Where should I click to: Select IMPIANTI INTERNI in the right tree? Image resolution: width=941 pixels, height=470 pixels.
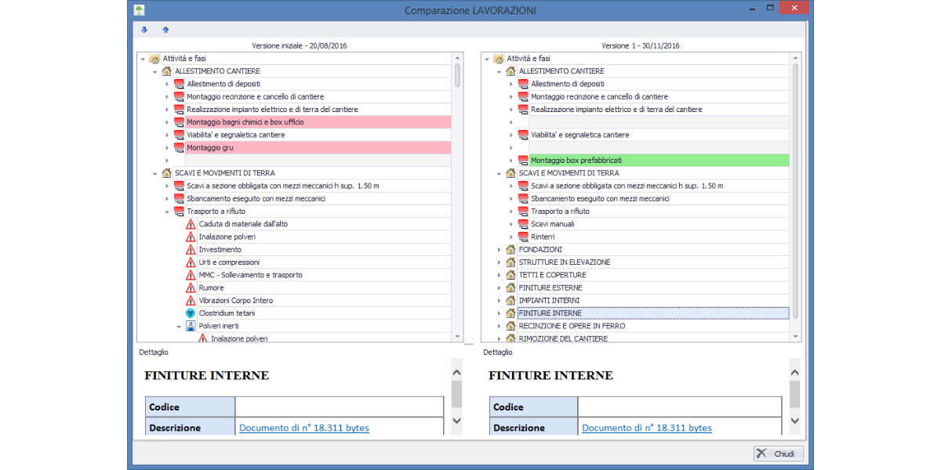tap(549, 300)
